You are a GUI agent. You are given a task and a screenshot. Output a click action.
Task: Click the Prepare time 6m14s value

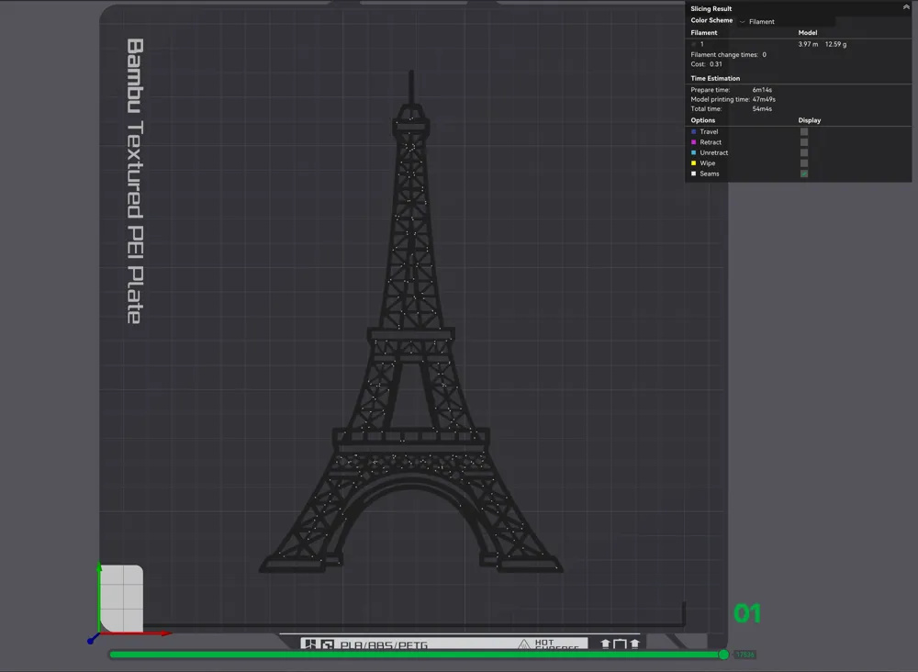tap(762, 90)
